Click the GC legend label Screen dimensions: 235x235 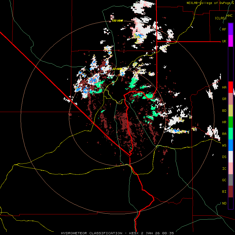(224, 180)
